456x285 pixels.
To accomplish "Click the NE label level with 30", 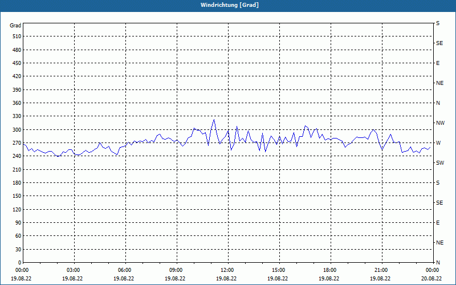I will click(x=439, y=243).
